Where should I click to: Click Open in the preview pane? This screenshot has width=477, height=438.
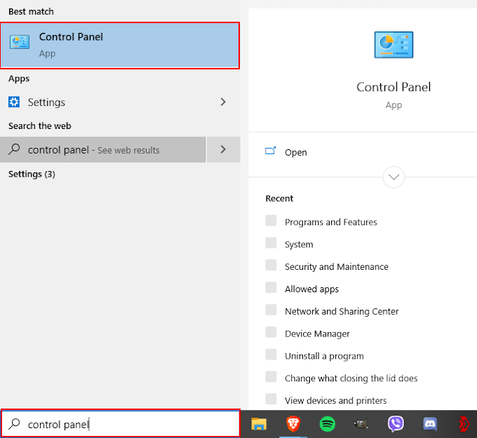click(x=295, y=152)
